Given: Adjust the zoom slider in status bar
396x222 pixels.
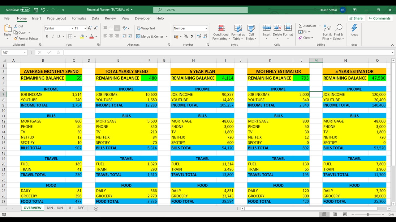Looking at the screenshot, I should click(368, 214).
